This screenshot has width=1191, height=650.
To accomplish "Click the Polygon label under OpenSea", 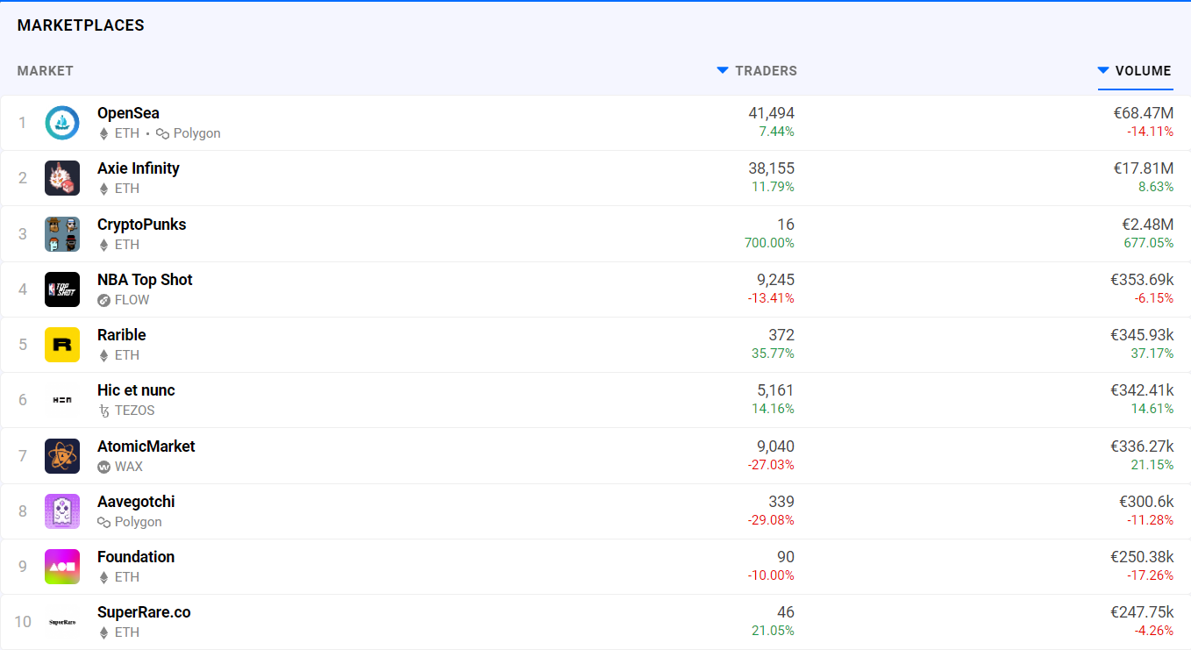I will (197, 133).
